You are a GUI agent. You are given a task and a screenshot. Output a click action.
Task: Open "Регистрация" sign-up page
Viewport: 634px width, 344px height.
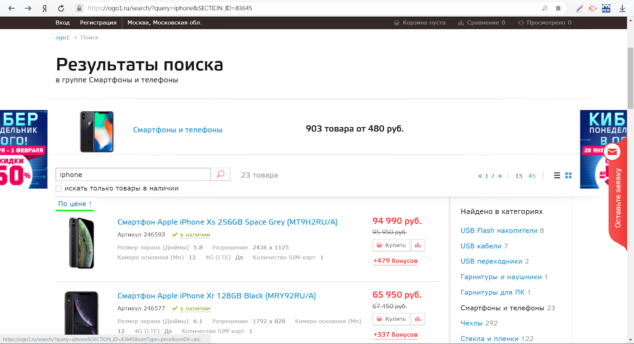point(98,23)
